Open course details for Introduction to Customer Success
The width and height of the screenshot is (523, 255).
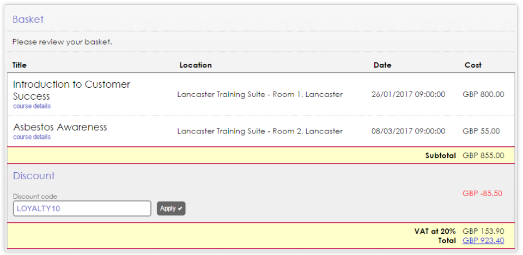click(32, 106)
